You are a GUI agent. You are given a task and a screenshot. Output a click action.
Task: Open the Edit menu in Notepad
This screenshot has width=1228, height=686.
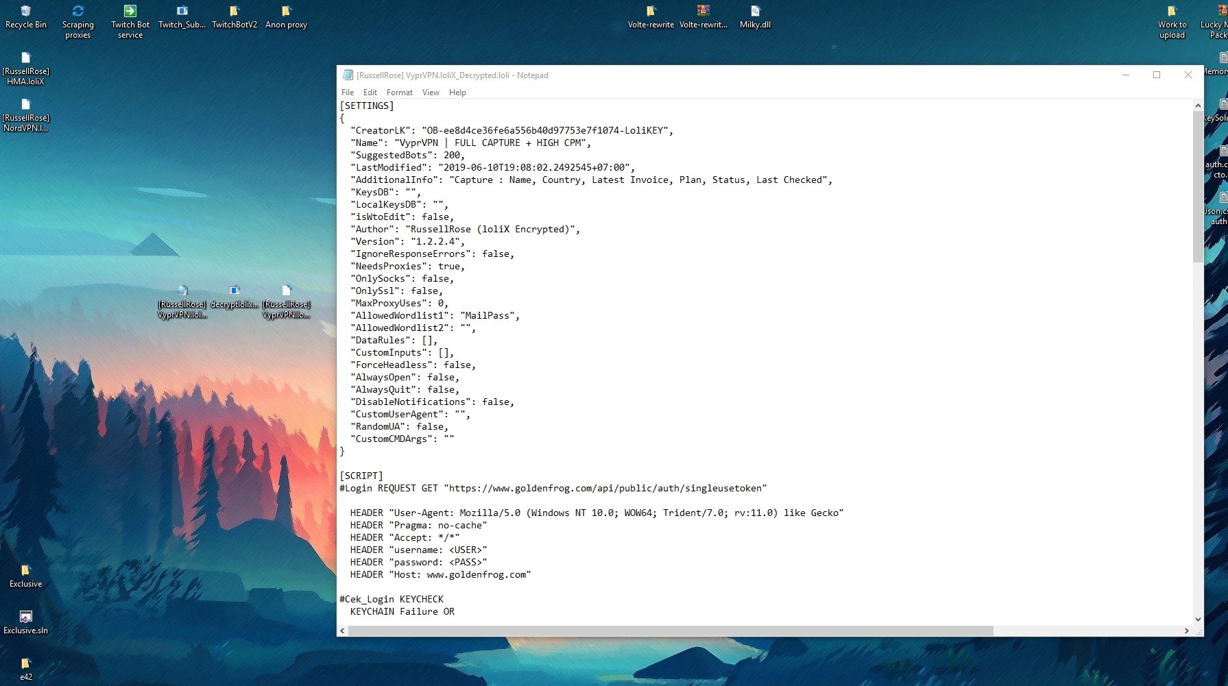pos(370,93)
